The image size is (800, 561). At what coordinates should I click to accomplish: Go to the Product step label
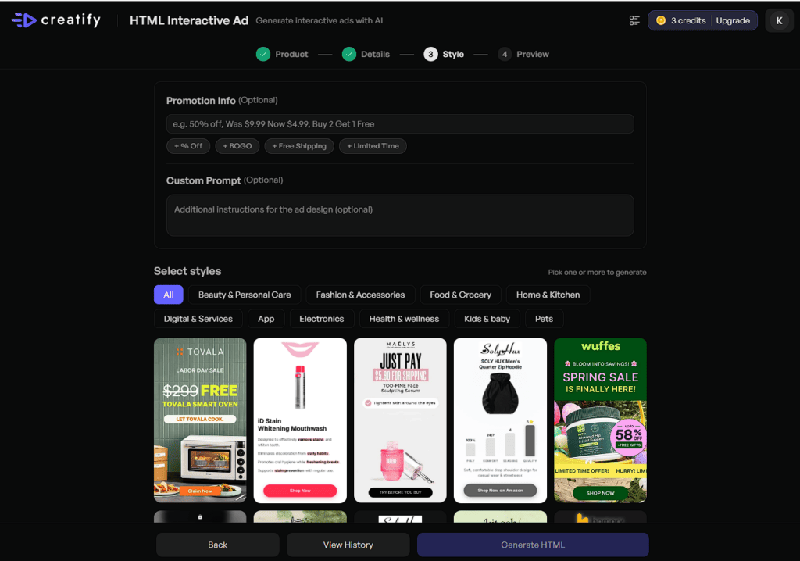(x=291, y=54)
